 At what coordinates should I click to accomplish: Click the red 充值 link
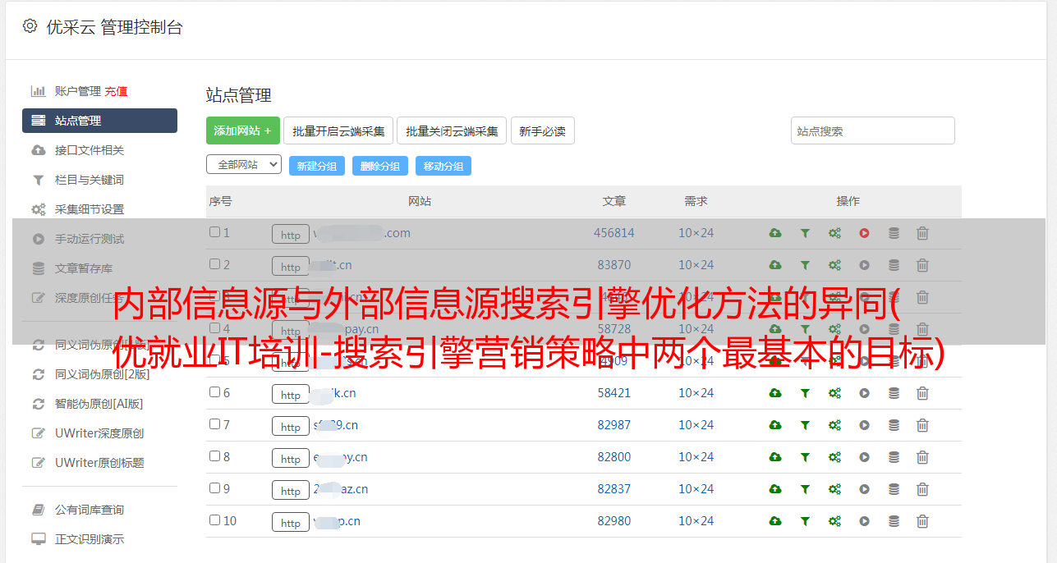click(116, 91)
